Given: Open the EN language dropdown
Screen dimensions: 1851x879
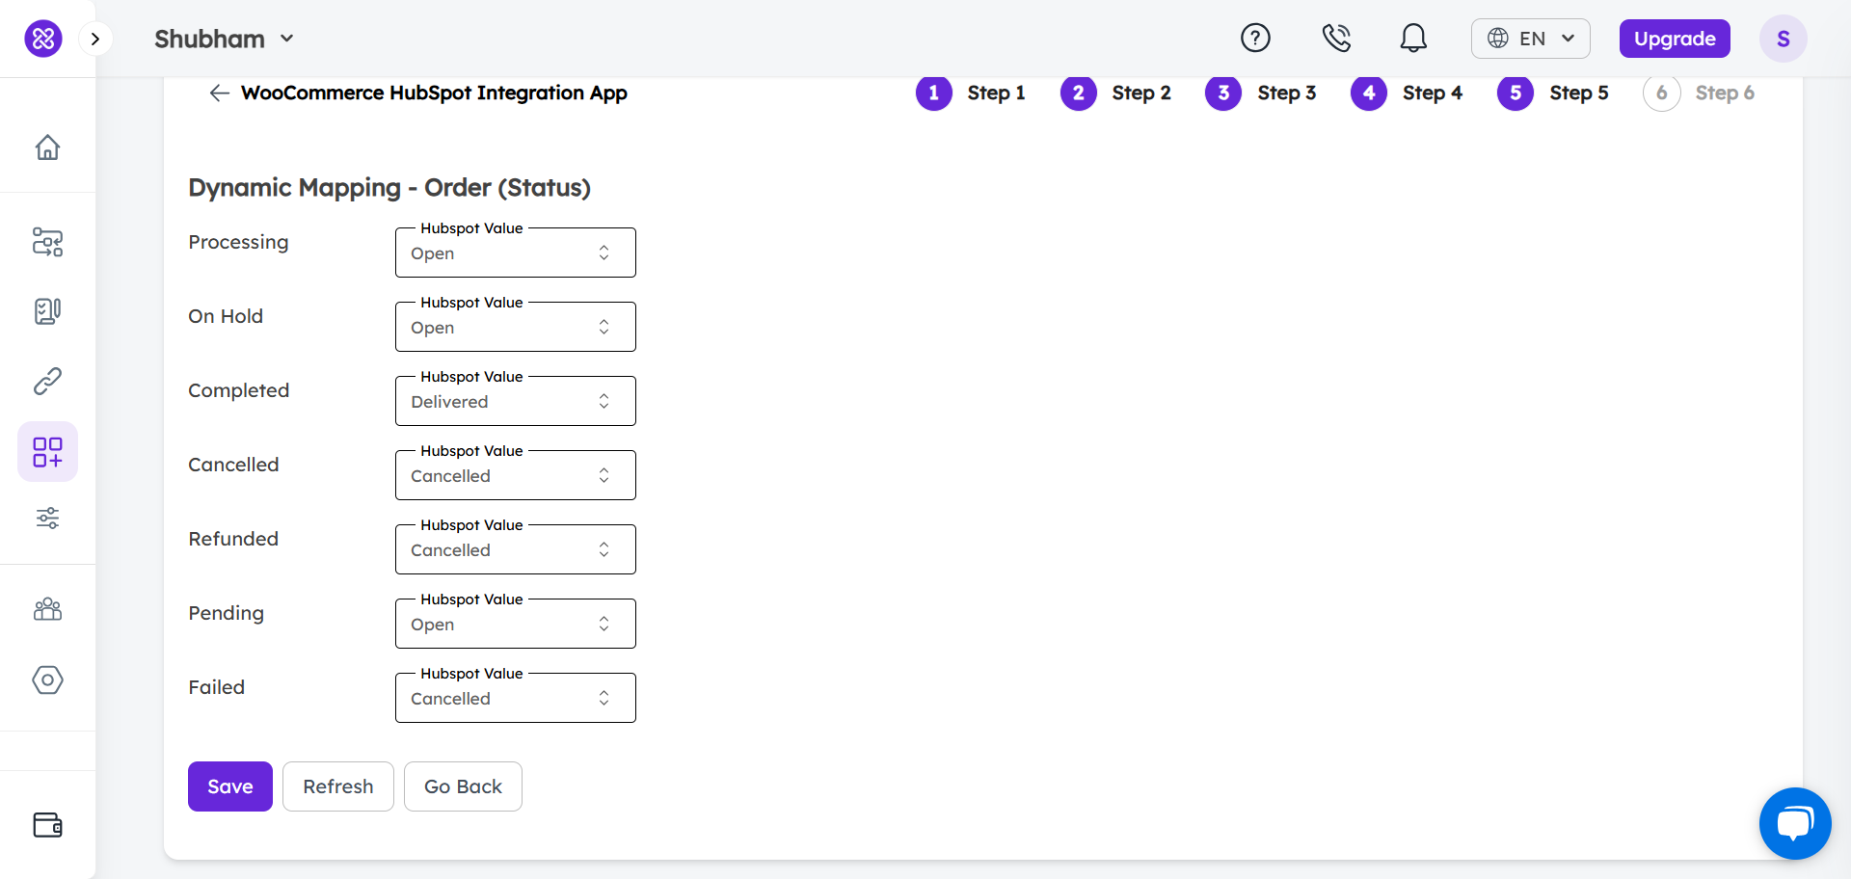Looking at the screenshot, I should (x=1531, y=39).
